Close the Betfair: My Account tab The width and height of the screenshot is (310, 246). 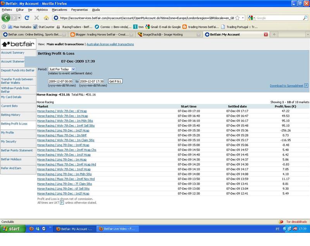click(266, 35)
